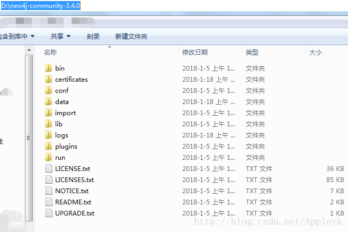
Task: Click the README.txt file icon
Action: [49, 202]
